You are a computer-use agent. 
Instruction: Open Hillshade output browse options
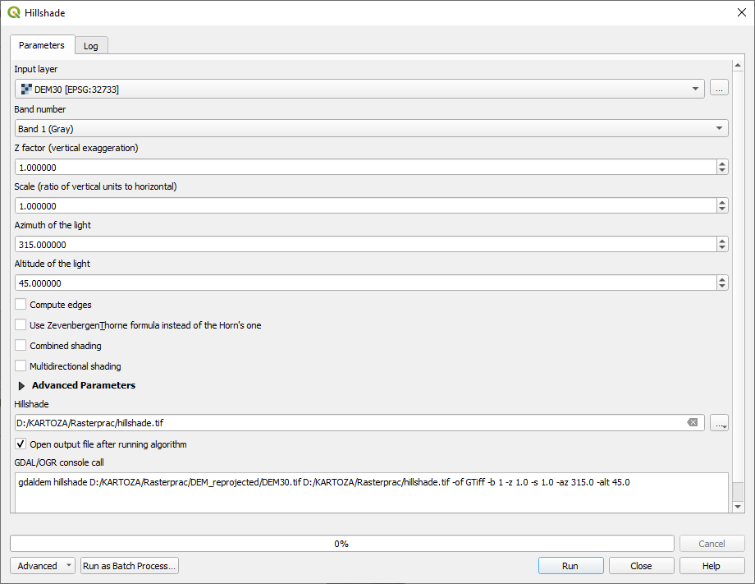click(x=720, y=423)
